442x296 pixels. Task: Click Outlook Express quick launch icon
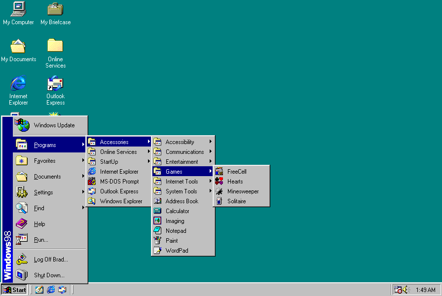click(x=62, y=290)
